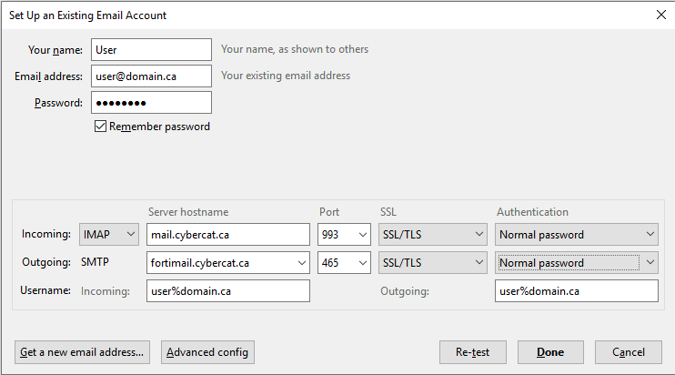The height and width of the screenshot is (375, 675).
Task: Open the incoming SSL/TLS dropdown
Action: (x=432, y=235)
